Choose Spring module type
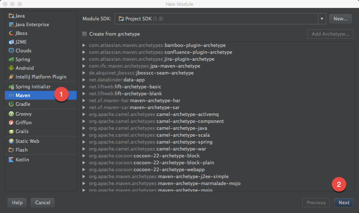Screen dimensions: 359x213 click(x=41, y=59)
